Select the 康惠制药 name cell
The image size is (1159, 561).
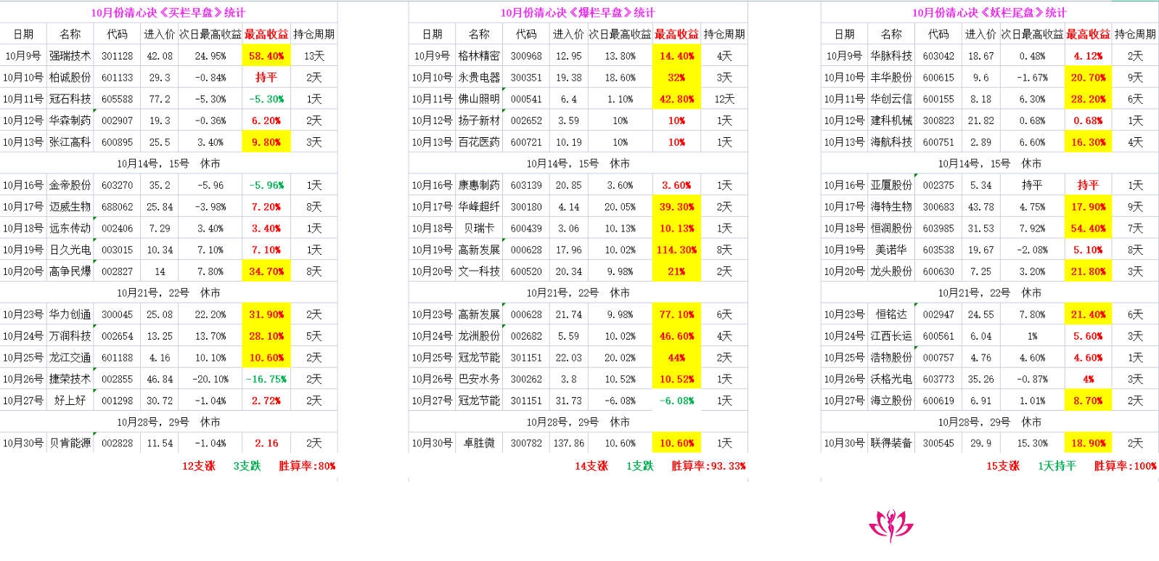[479, 185]
